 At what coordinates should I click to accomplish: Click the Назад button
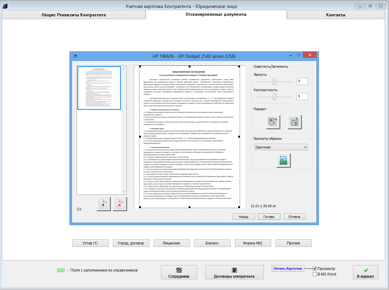[243, 217]
